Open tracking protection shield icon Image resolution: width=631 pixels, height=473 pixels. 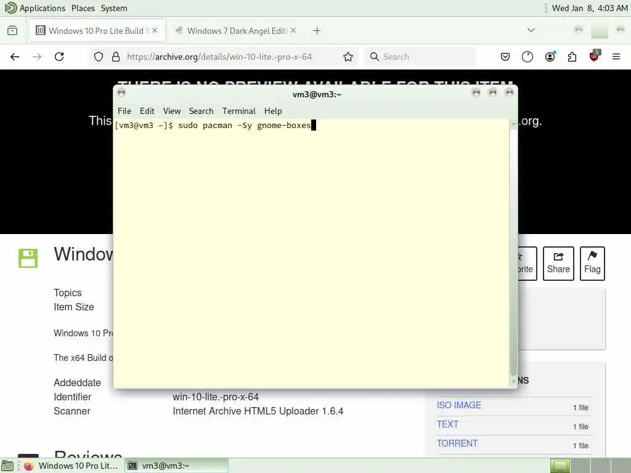tap(99, 57)
